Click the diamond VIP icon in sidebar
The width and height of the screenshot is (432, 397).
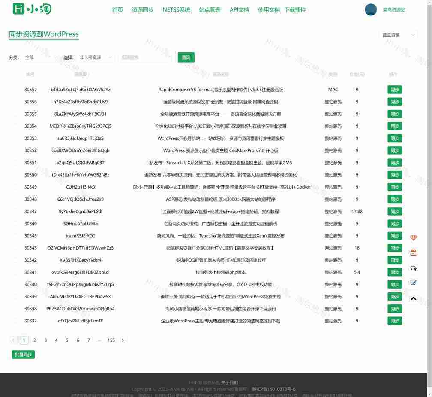[413, 238]
